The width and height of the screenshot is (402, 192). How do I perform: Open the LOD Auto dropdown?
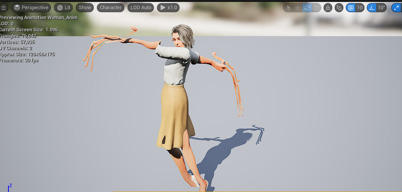click(x=141, y=8)
